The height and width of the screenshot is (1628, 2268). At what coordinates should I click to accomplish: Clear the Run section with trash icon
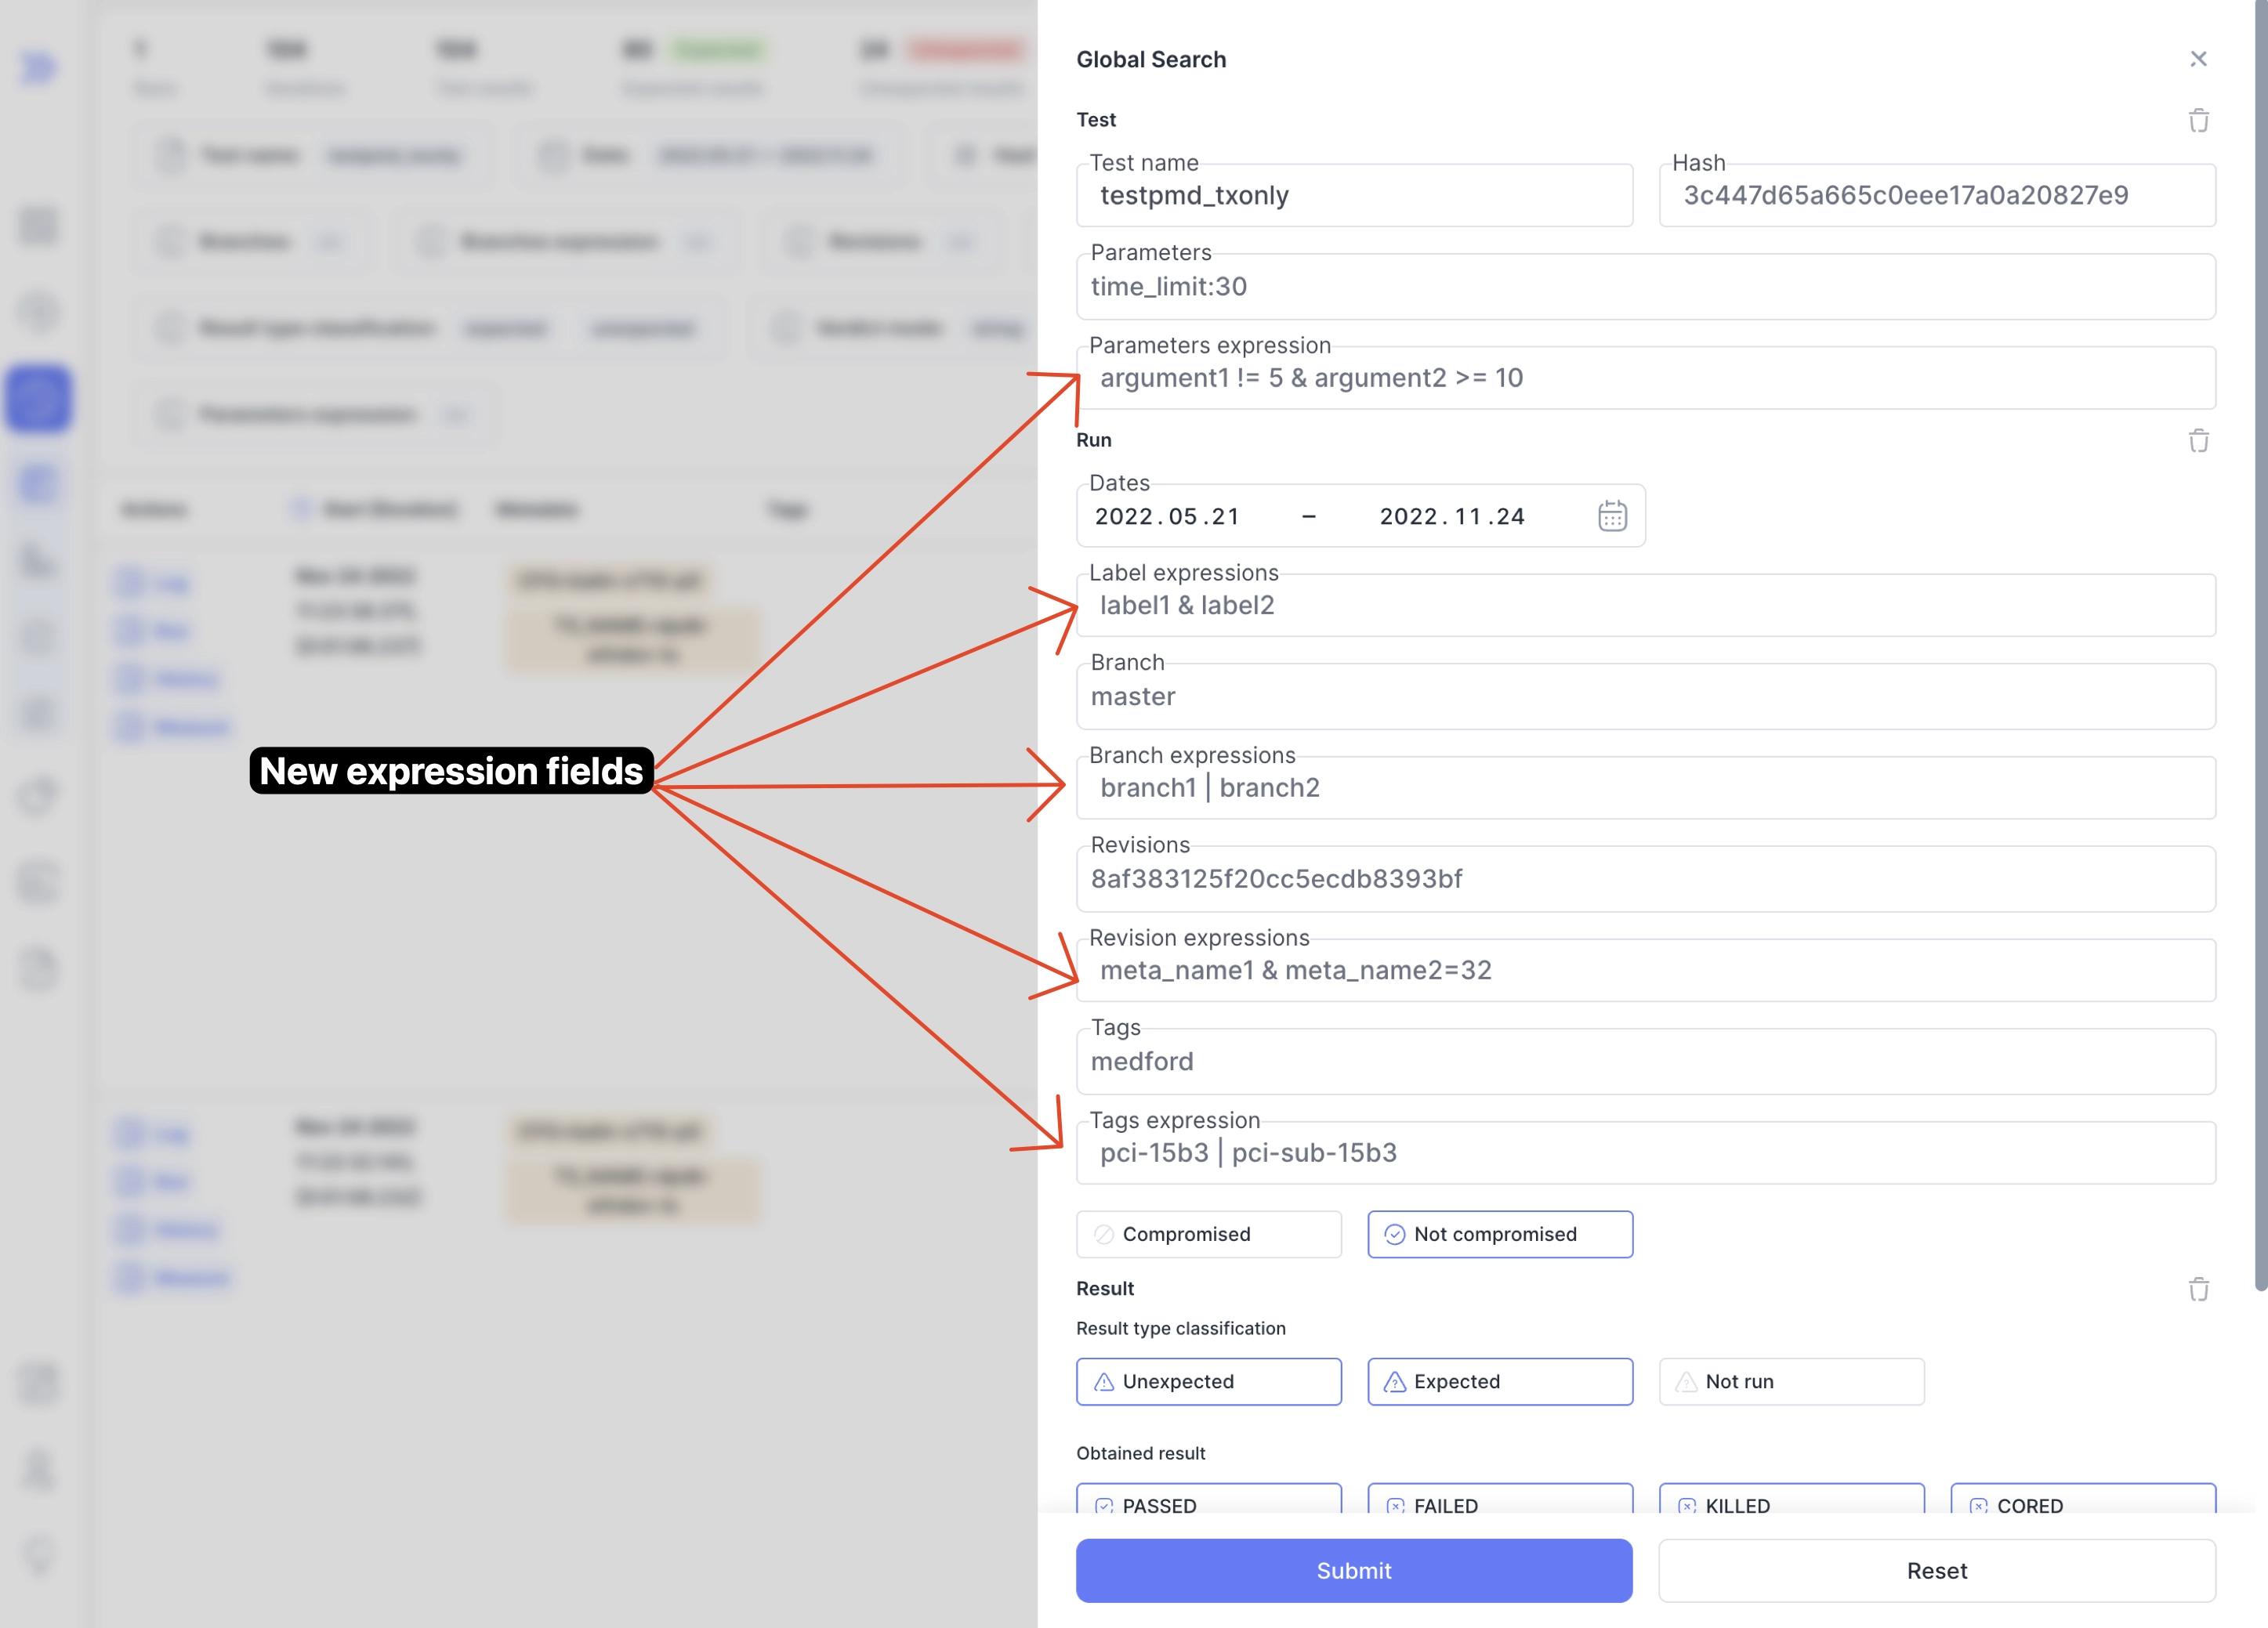click(x=2198, y=441)
